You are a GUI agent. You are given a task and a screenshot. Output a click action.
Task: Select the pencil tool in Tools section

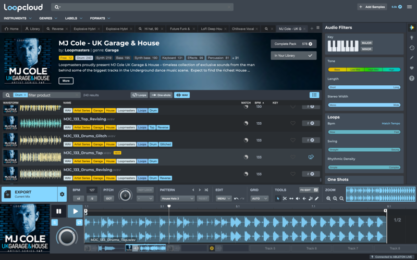[316, 199]
